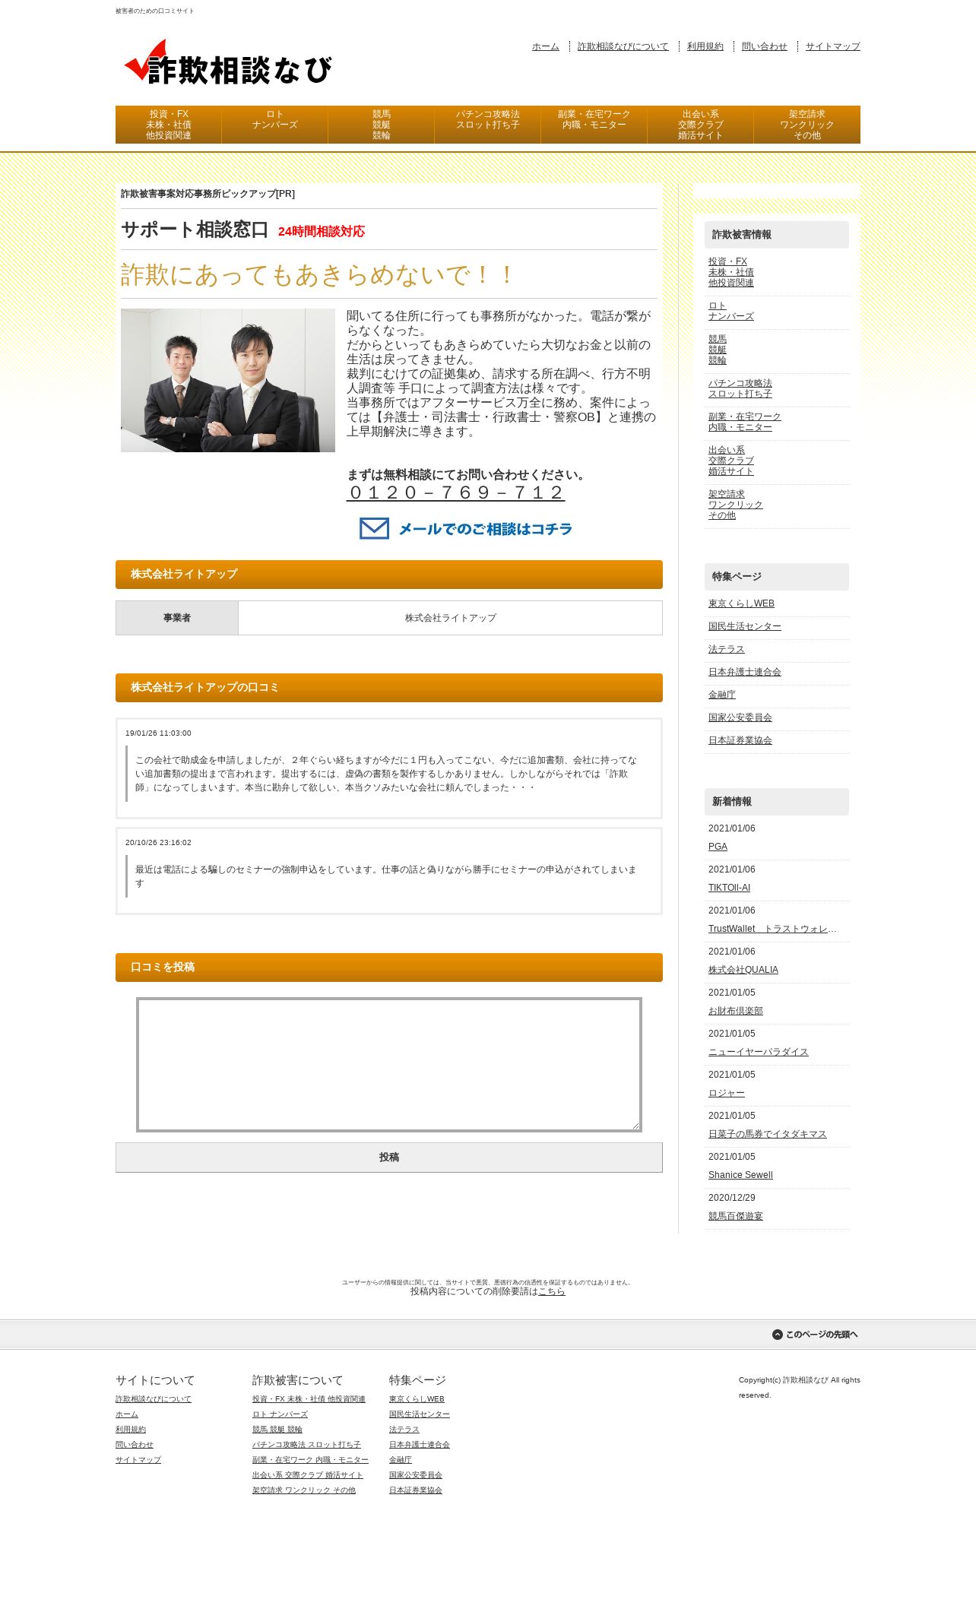Image resolution: width=976 pixels, height=1612 pixels.
Task: Open sidebar 競馬 競艇 競輪 link
Action: click(718, 350)
